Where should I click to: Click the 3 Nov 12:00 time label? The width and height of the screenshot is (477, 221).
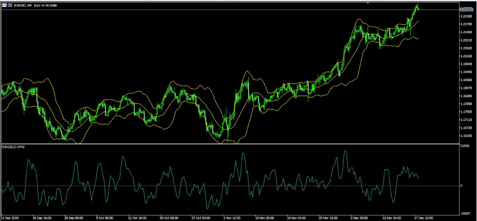pos(232,218)
